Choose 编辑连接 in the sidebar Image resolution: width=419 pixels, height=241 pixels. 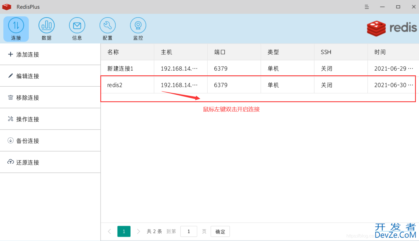50,76
